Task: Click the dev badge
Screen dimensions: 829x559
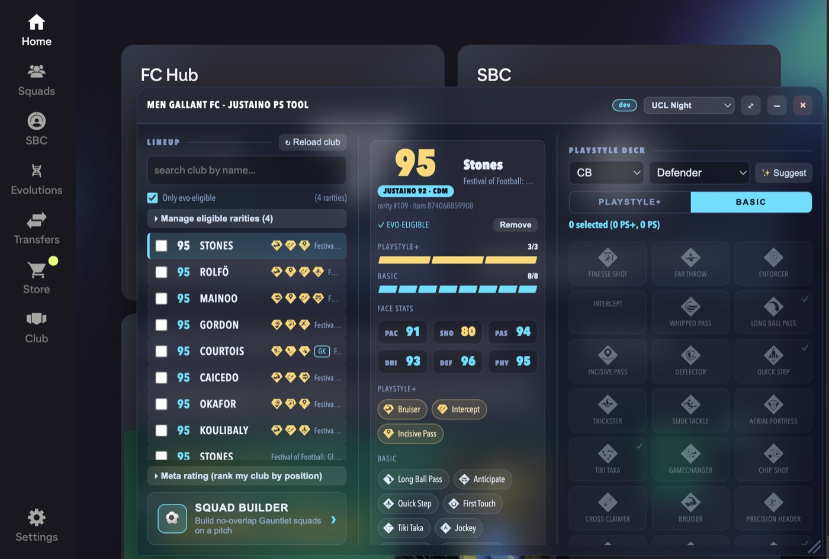Action: coord(625,105)
